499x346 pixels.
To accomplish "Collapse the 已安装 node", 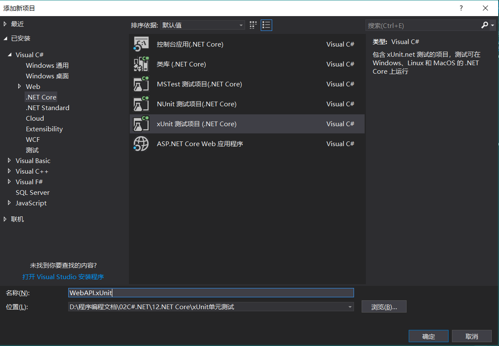I will [x=5, y=39].
